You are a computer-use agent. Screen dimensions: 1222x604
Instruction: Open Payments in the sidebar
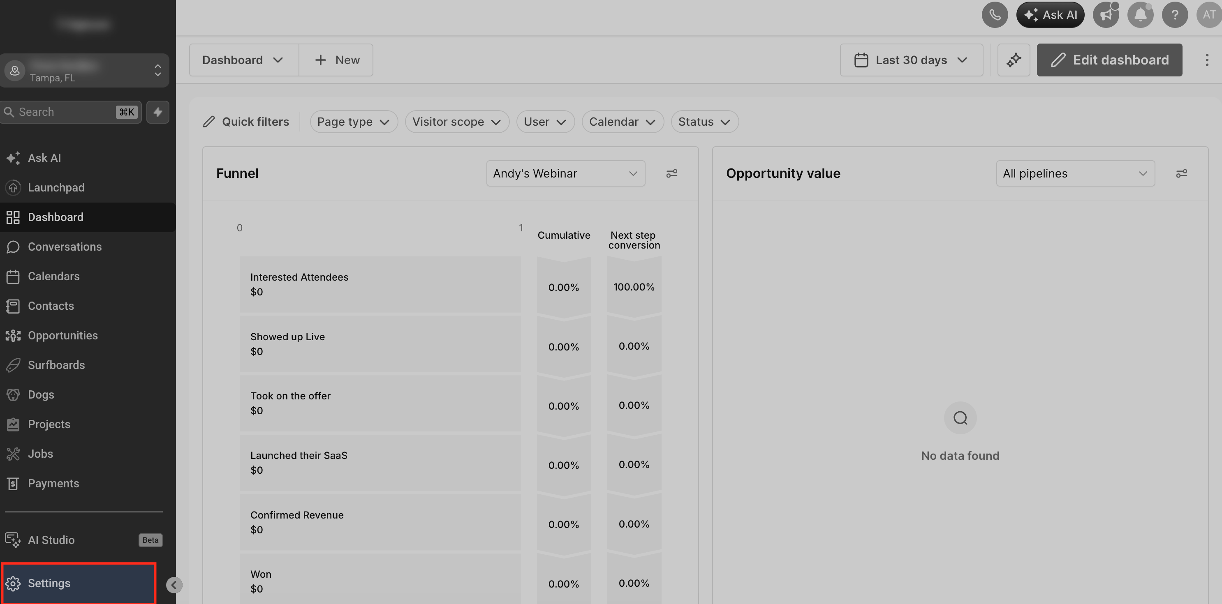click(88, 484)
